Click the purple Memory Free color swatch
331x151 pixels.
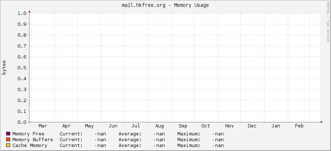pyautogui.click(x=8, y=134)
